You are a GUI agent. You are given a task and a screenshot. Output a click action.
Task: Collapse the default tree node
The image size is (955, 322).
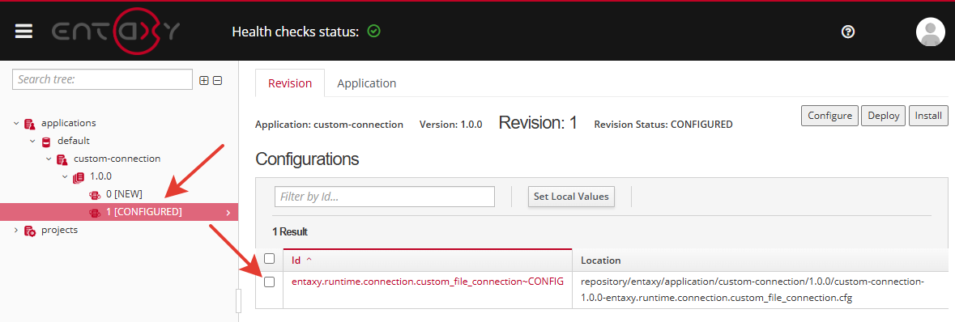point(32,142)
